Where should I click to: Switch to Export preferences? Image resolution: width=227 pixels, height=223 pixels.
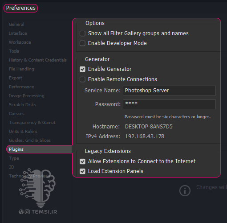(16, 78)
